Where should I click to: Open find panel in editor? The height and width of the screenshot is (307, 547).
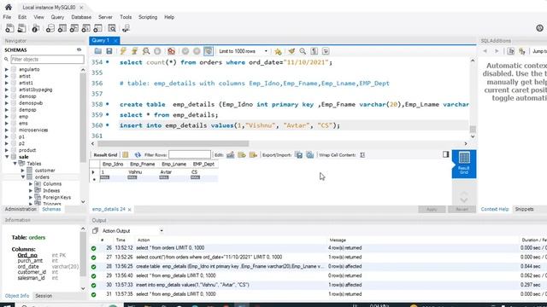(303, 51)
